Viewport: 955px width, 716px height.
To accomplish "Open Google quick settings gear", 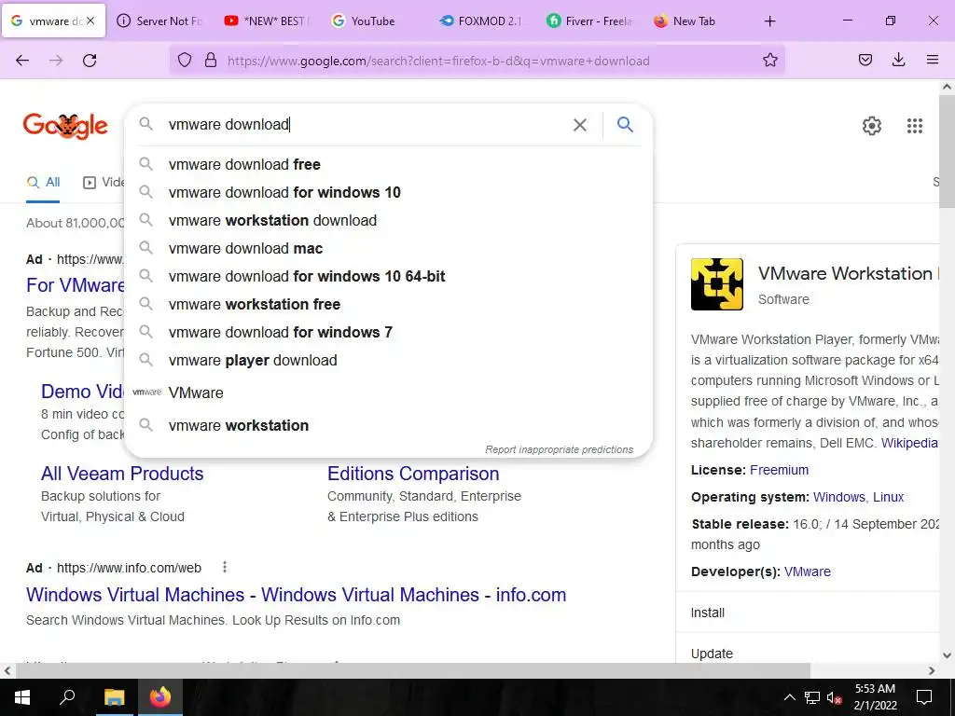I will point(872,126).
